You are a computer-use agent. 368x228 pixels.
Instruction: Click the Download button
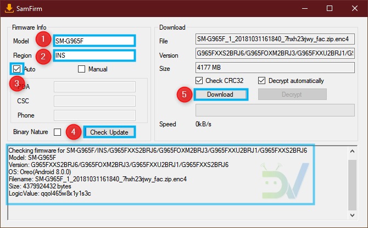[x=220, y=94]
